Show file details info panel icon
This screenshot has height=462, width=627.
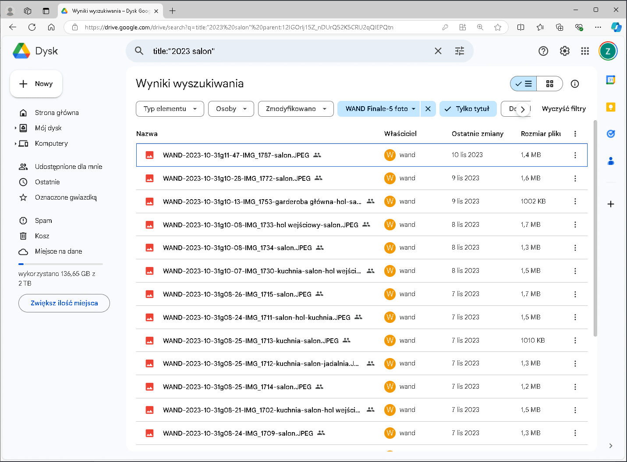tap(574, 84)
